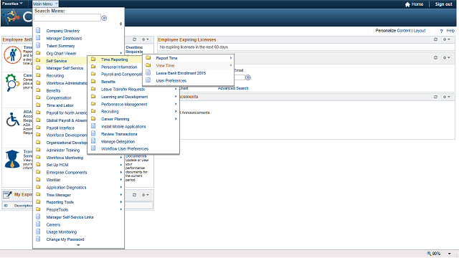Click the Personalize Layout link

coord(419,31)
